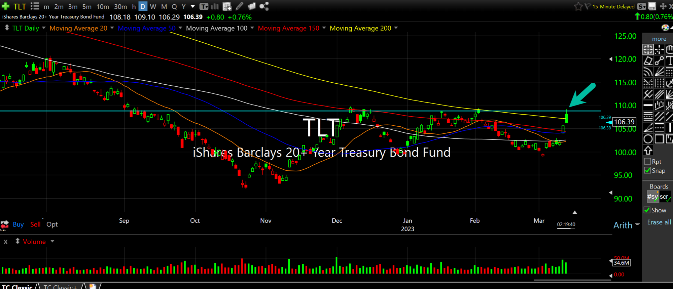Image resolution: width=673 pixels, height=289 pixels.
Task: Click the floppy disk save icon
Action: tap(652, 6)
